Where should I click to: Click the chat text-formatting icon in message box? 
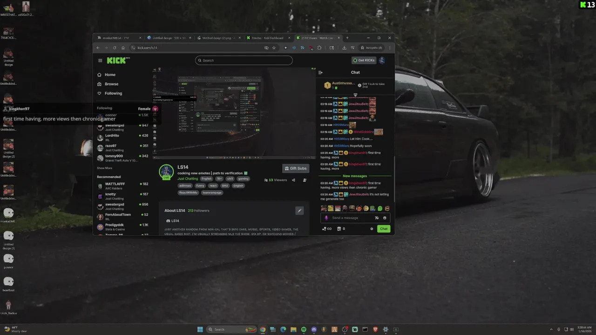[x=377, y=218]
